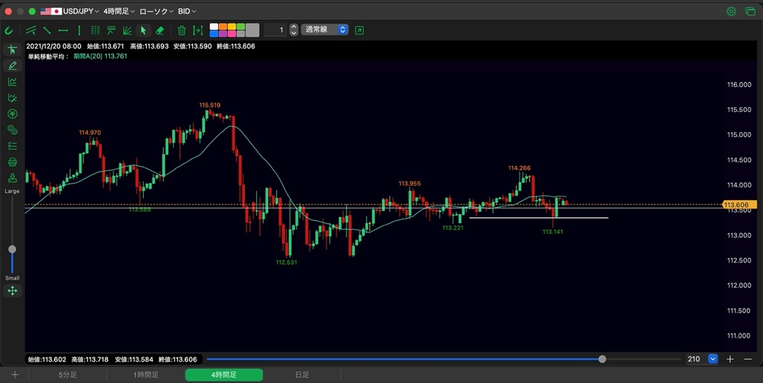
Task: Select the dotted grid drawing tool
Action: (x=95, y=30)
